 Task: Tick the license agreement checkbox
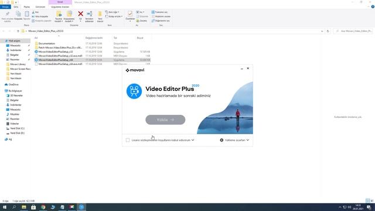(128, 140)
